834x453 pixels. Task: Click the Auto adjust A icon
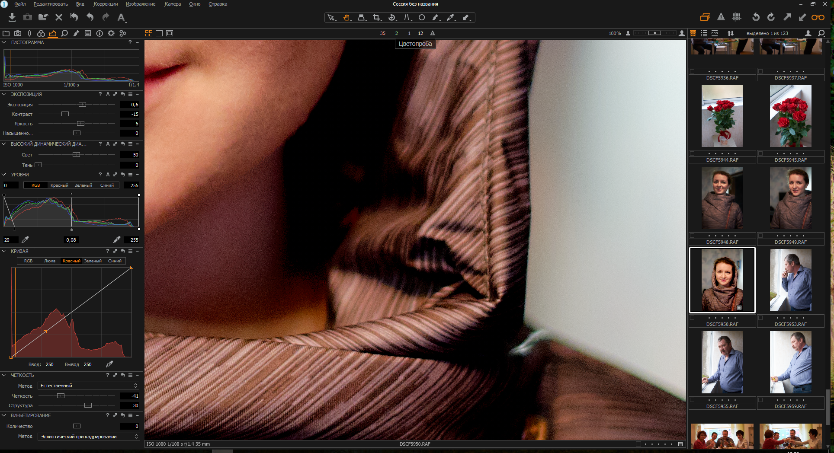[121, 18]
